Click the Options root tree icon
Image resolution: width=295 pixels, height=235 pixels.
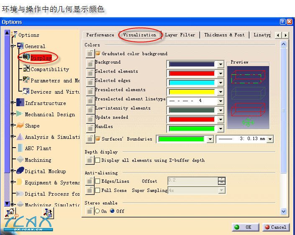[14, 35]
